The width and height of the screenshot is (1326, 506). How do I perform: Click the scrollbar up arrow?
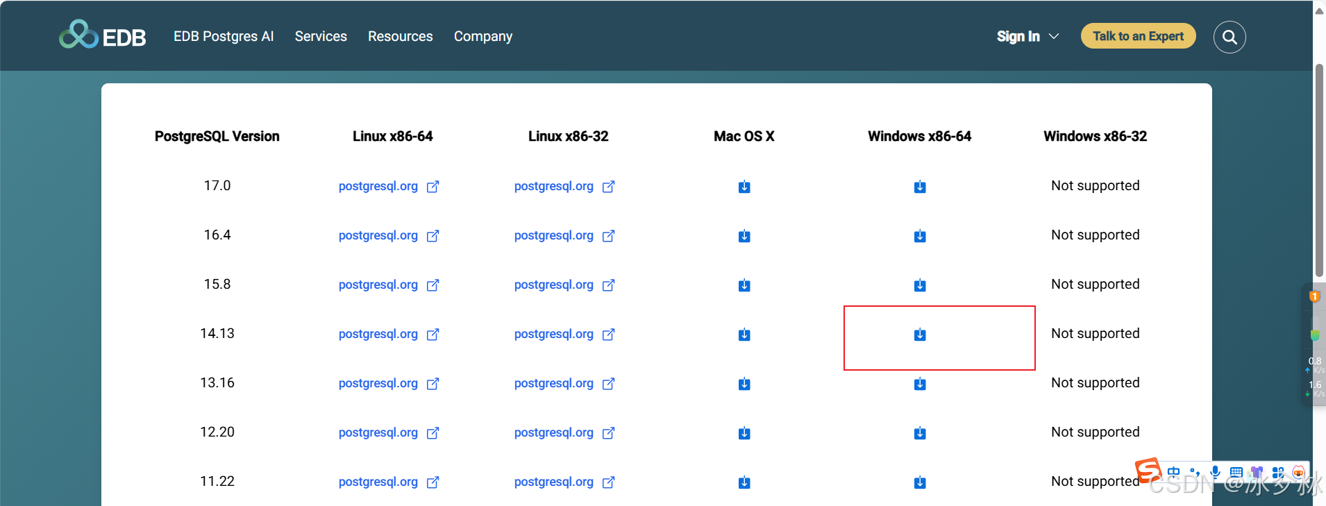click(x=1319, y=10)
